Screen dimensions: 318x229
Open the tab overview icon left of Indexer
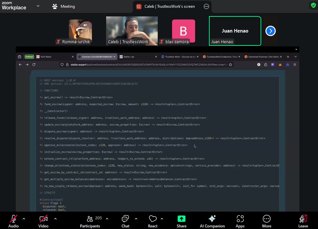pyautogui.click(x=19, y=57)
